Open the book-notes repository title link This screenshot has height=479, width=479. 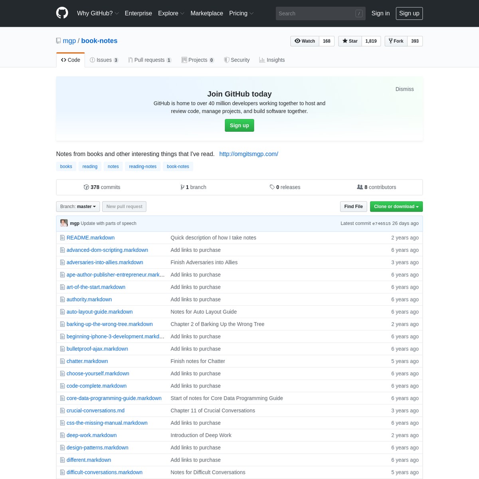pos(99,41)
